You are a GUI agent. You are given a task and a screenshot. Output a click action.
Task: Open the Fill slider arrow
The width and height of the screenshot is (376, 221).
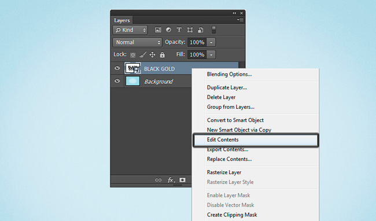pos(211,54)
